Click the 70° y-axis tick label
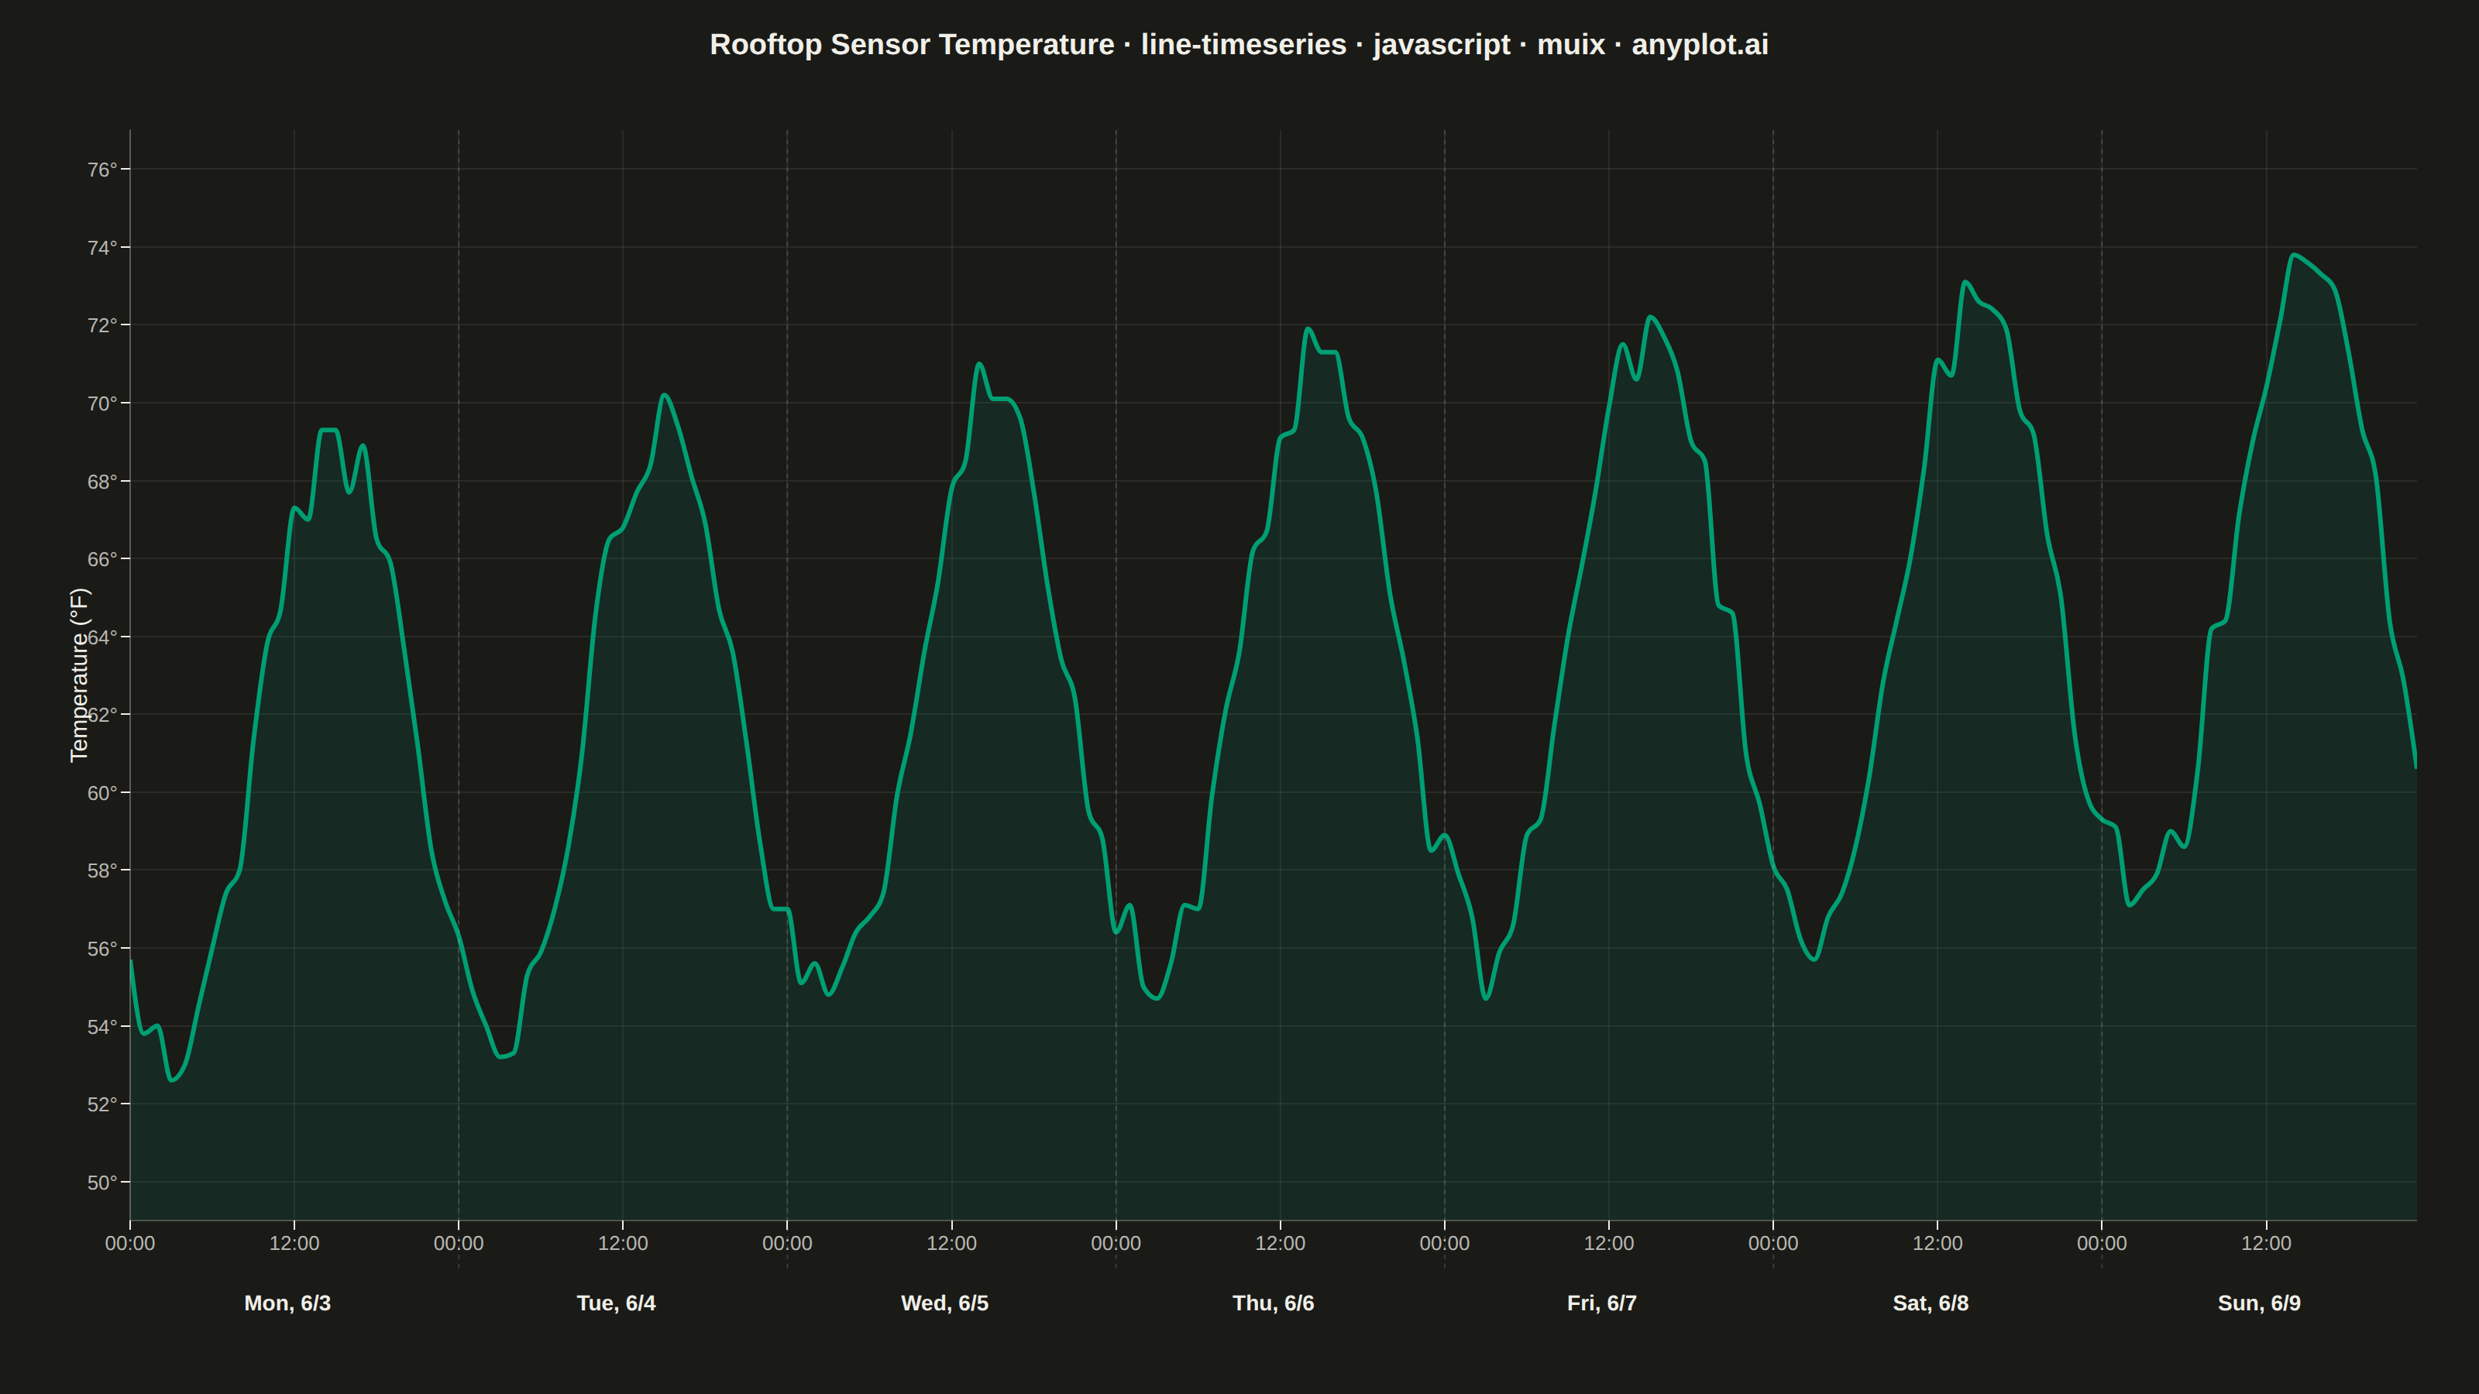 click(102, 403)
